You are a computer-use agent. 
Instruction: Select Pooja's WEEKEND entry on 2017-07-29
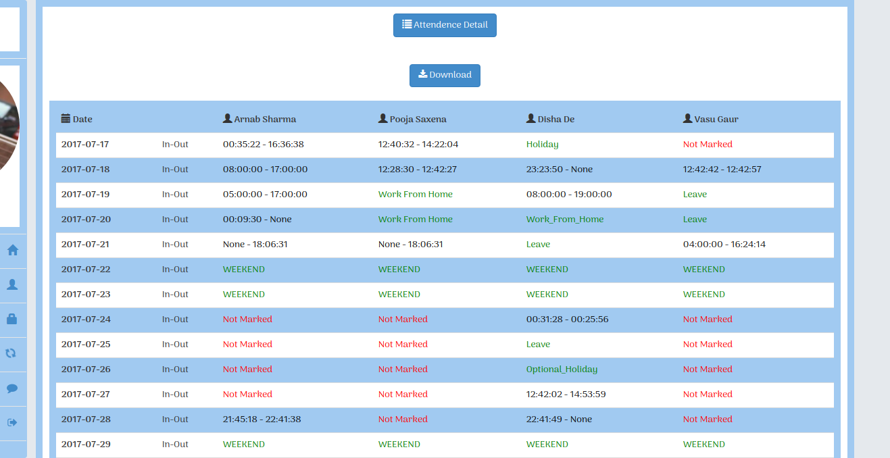(399, 444)
